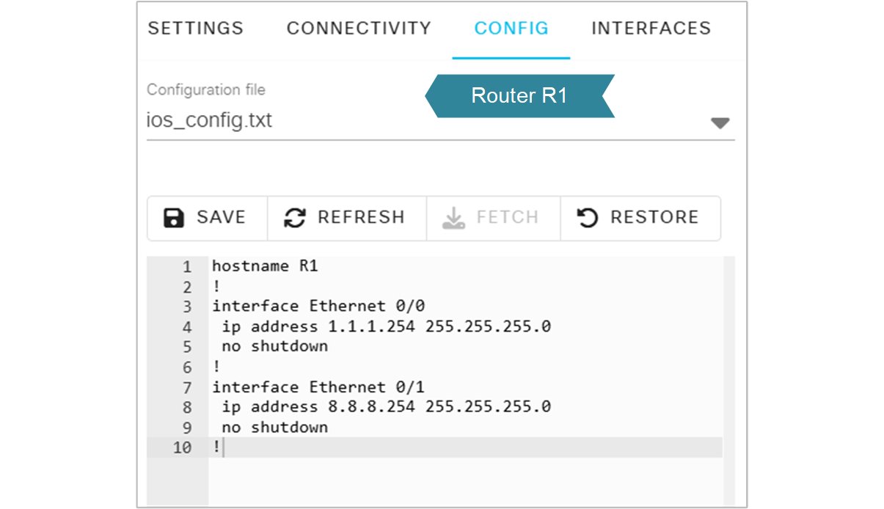Click line number 1 in the gutter
Viewport: 884px width, 509px height.
[x=186, y=266]
